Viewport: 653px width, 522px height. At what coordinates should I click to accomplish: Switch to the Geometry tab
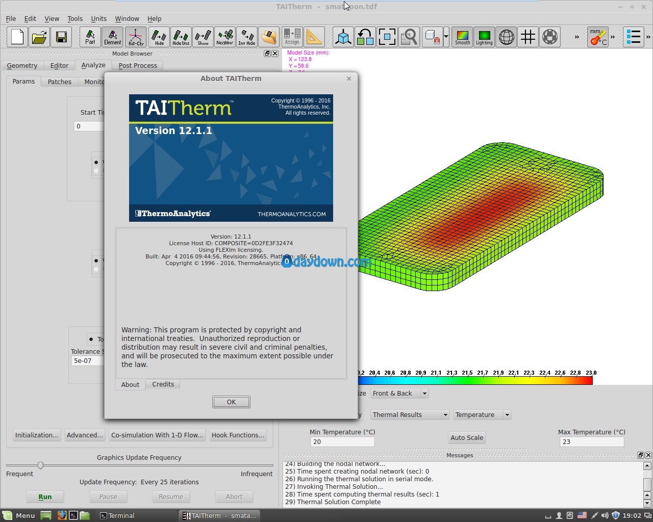[x=22, y=65]
